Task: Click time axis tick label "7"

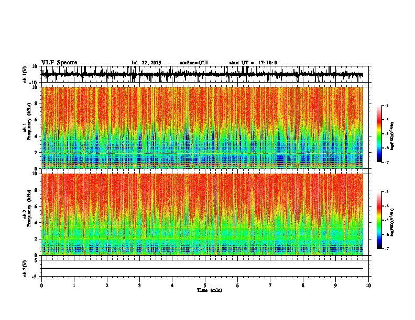Action: 270,285
